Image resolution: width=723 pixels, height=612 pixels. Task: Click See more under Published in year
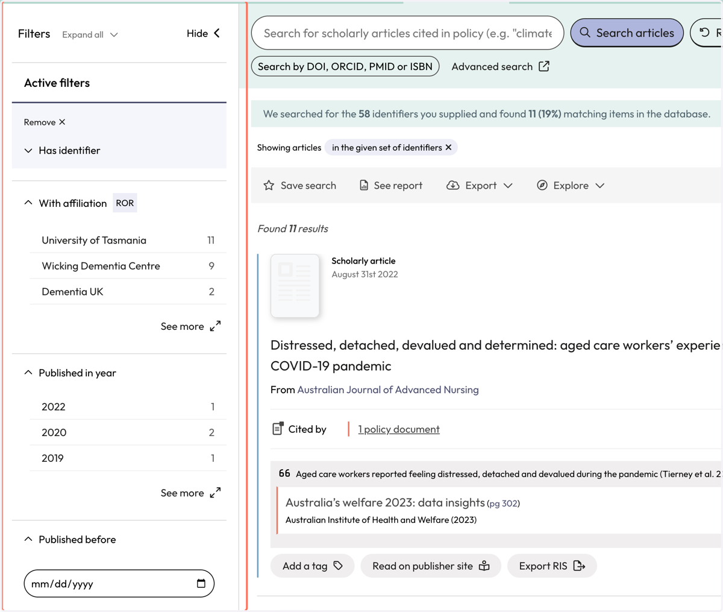click(190, 493)
